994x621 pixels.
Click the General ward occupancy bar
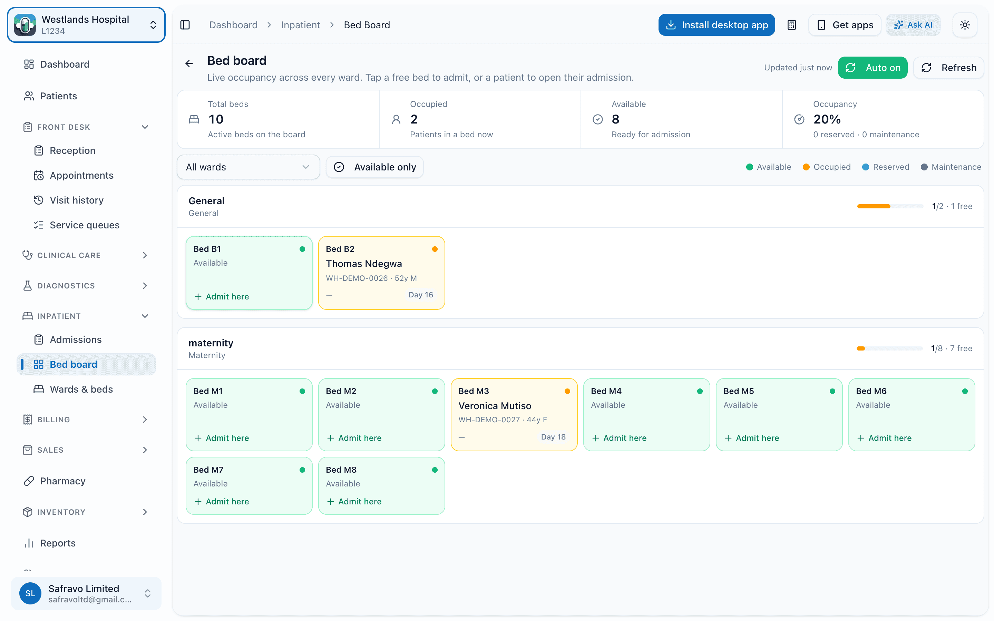[x=890, y=206]
